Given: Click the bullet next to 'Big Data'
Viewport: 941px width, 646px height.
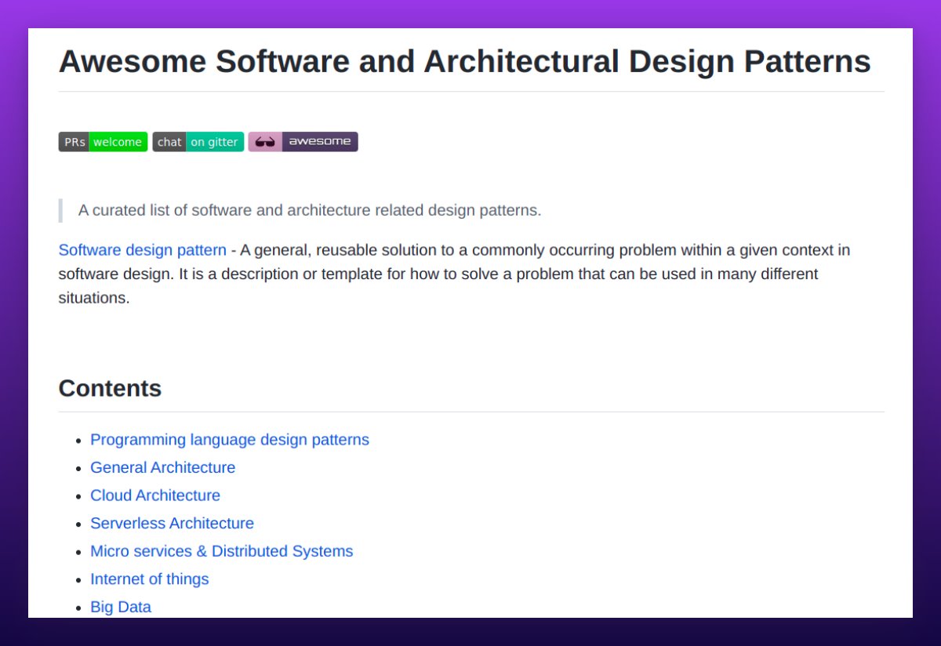Looking at the screenshot, I should pos(76,607).
